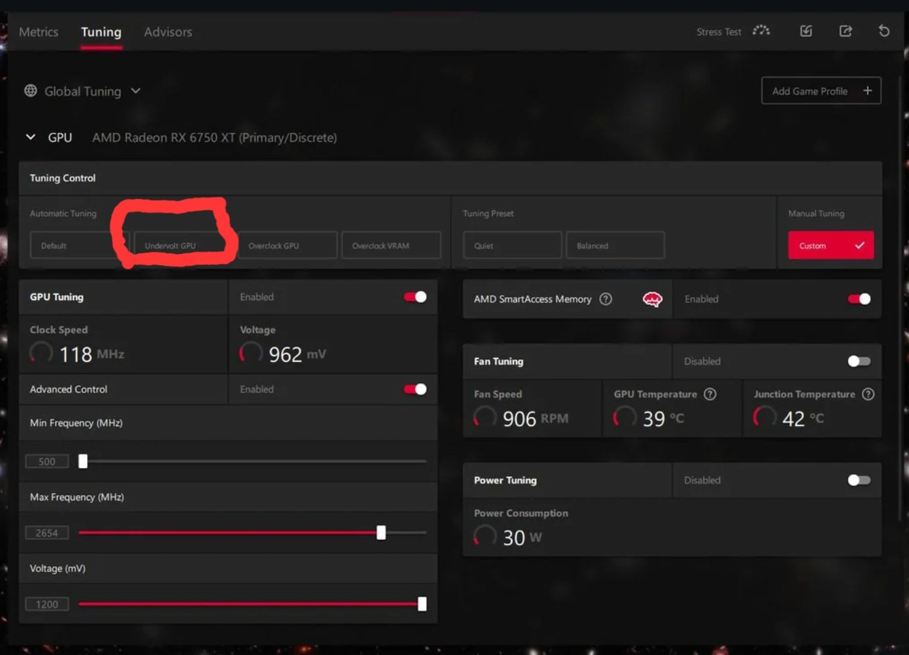Open the Stress Test tool icon
This screenshot has height=655, width=909.
(x=761, y=31)
